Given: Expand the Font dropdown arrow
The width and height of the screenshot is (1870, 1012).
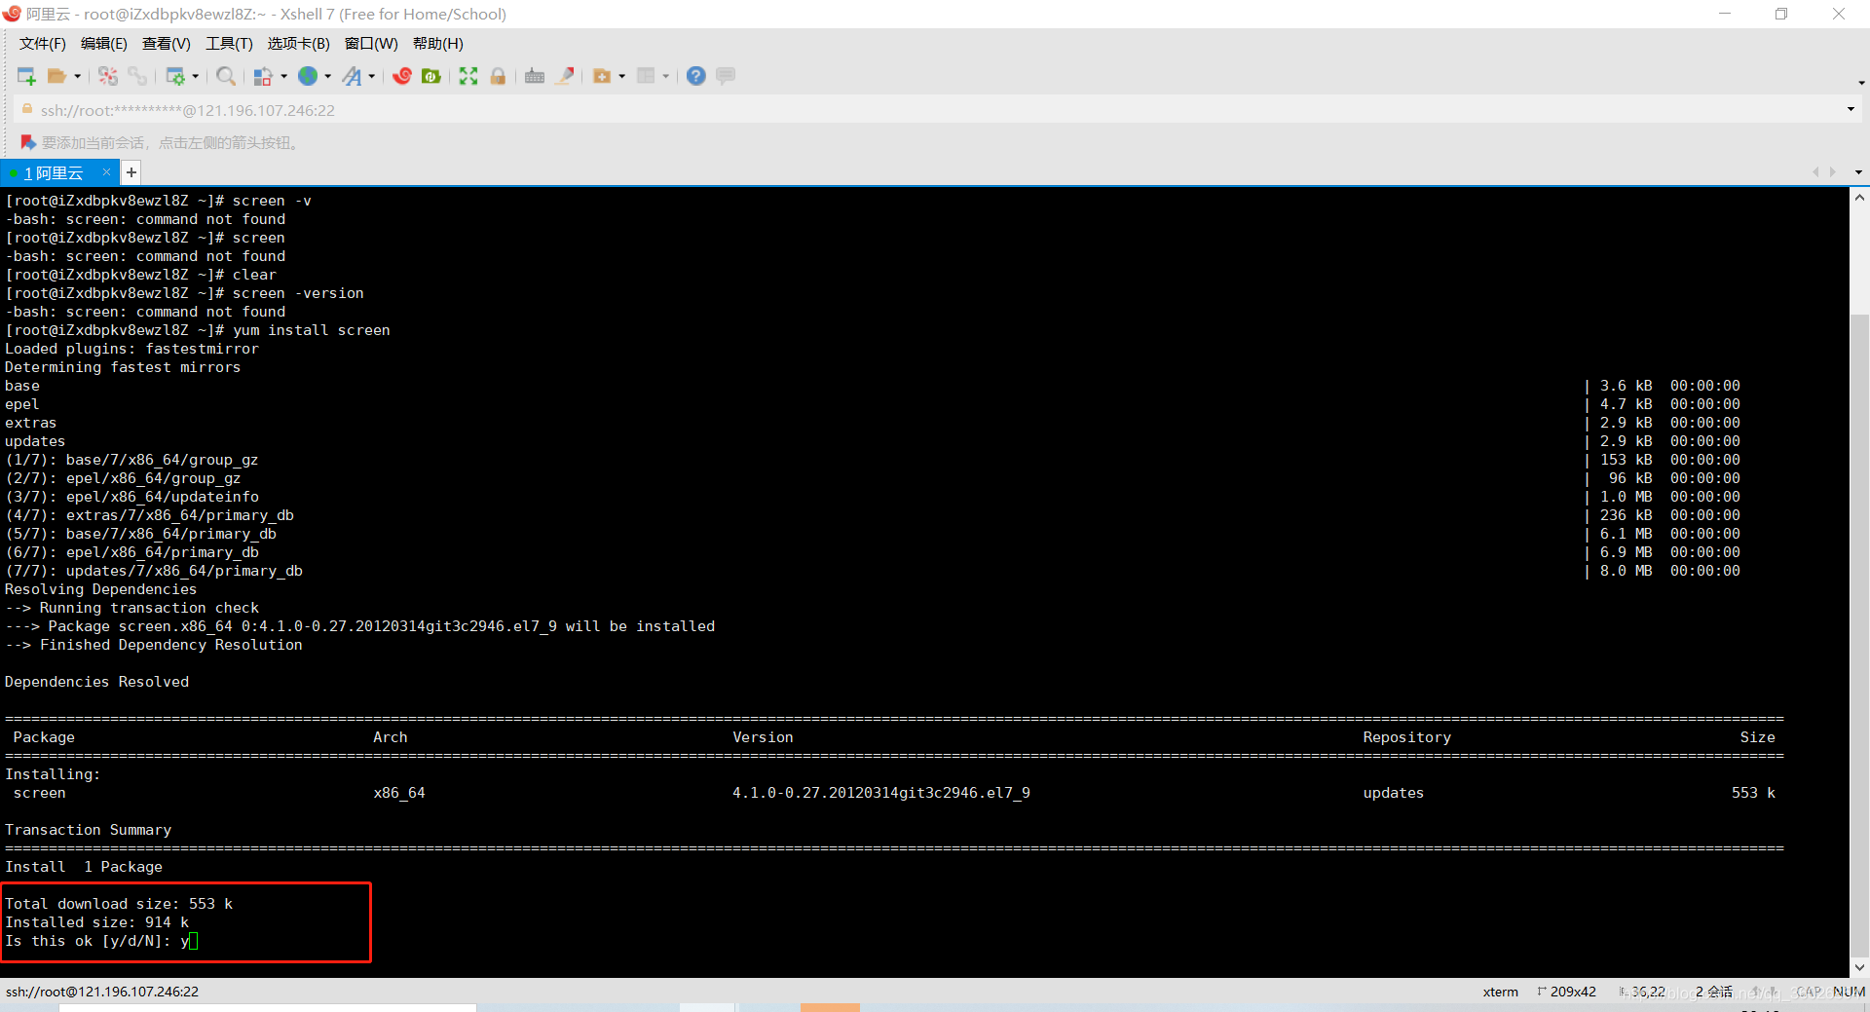Looking at the screenshot, I should point(372,76).
